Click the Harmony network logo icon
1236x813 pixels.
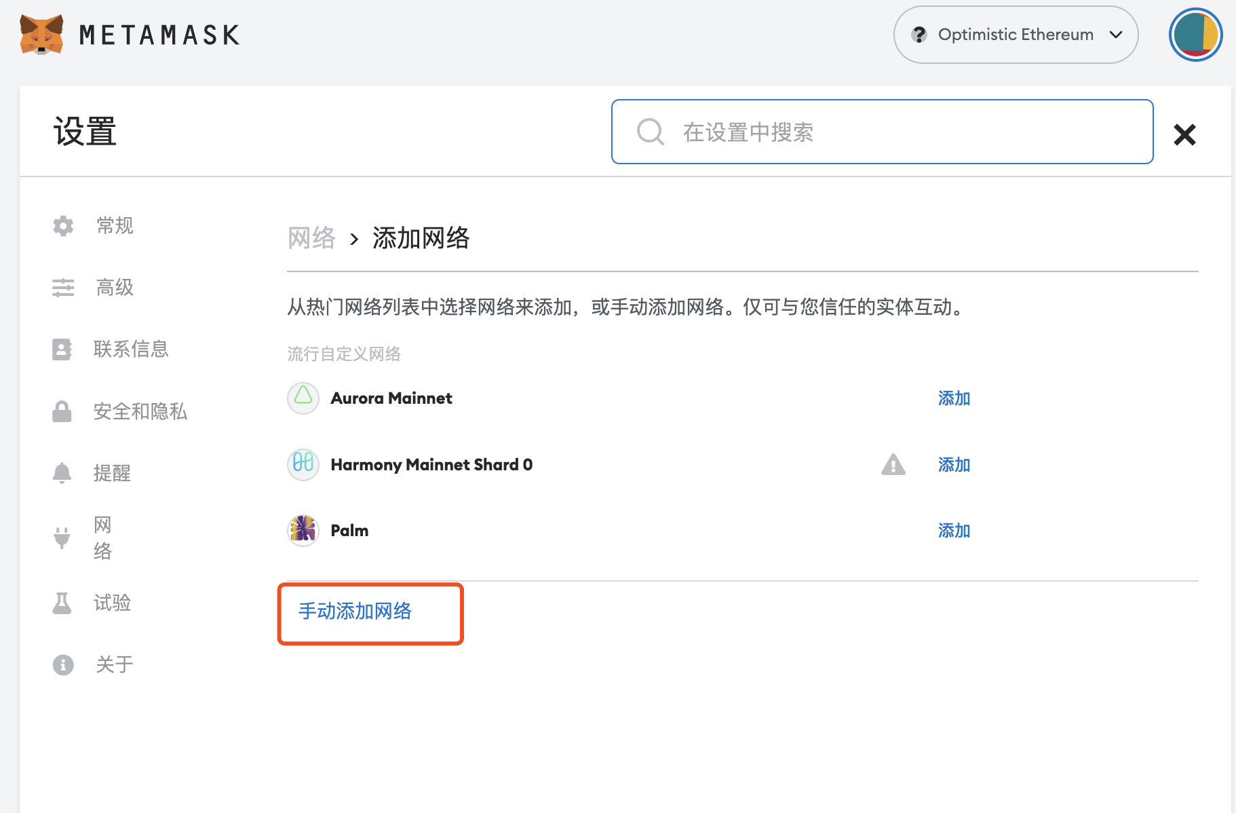[303, 464]
